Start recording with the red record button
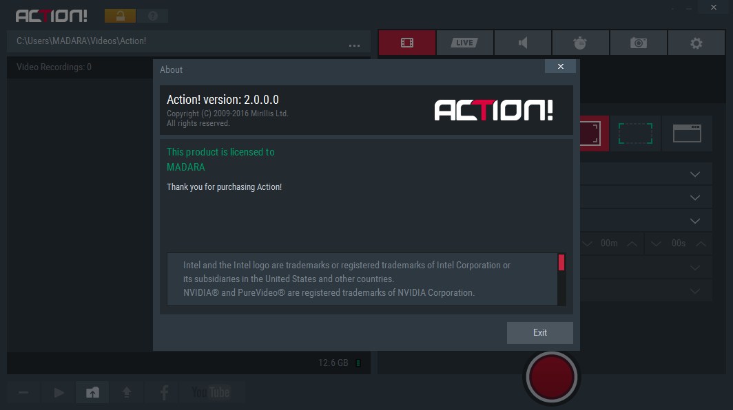This screenshot has width=733, height=410. pos(552,377)
